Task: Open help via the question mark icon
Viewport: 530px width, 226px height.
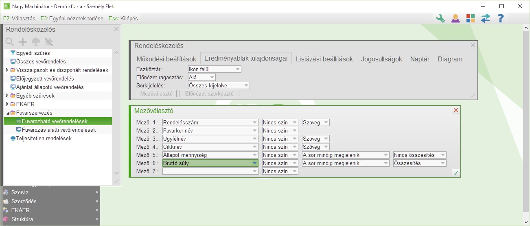Action: point(501,18)
